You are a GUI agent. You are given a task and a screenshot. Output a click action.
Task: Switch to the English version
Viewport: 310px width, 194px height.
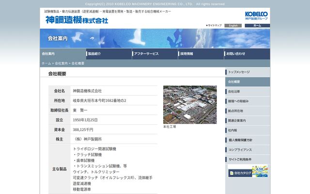coord(233,26)
